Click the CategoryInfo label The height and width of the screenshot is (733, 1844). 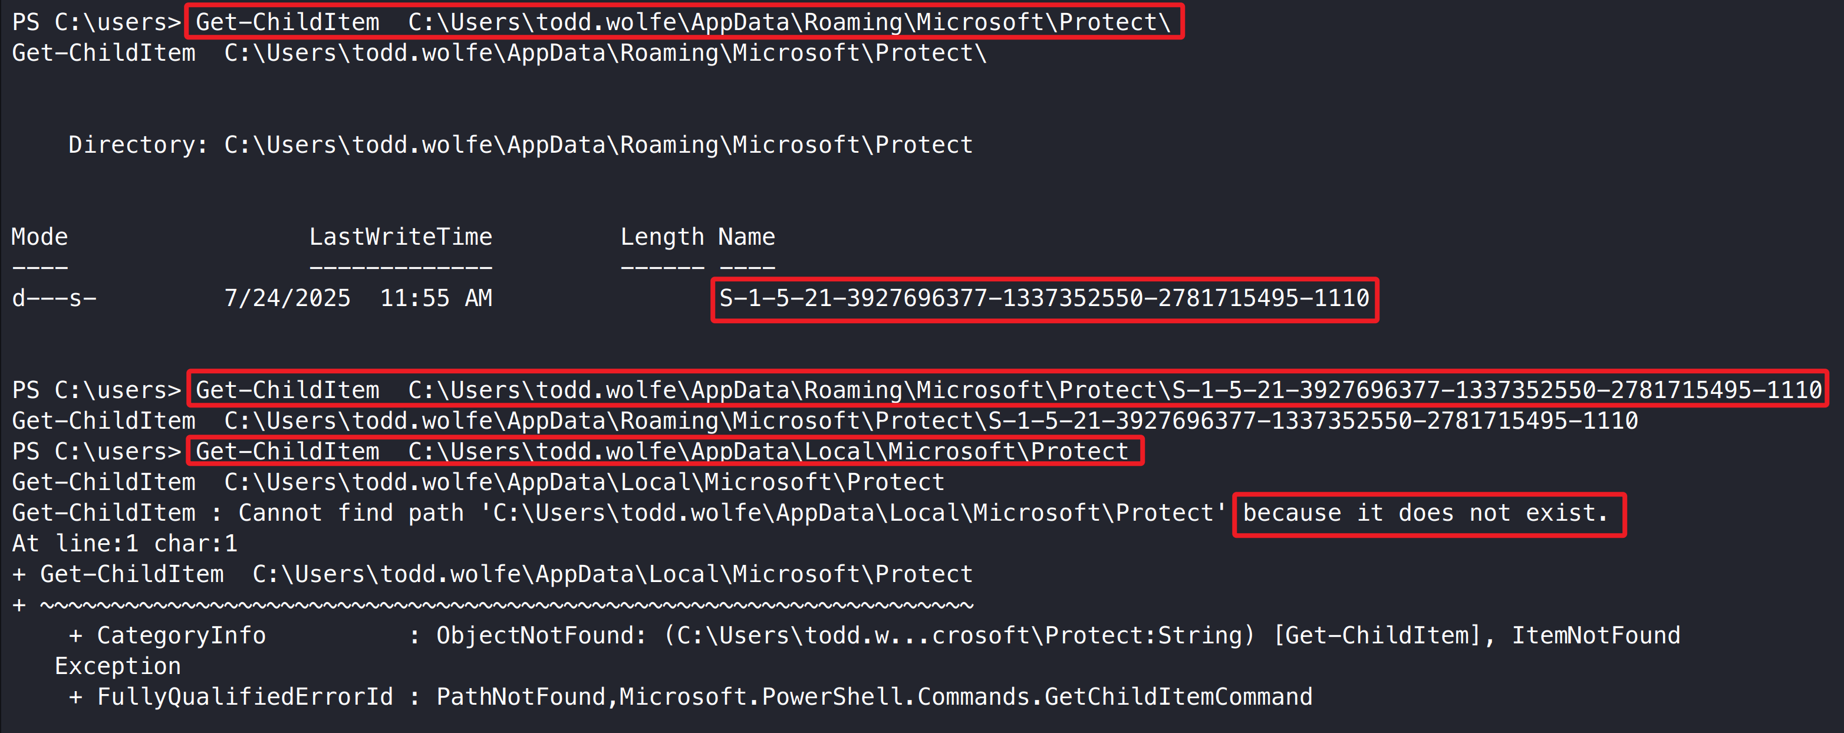tap(180, 636)
